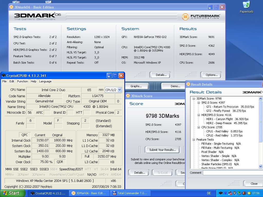Select GT2 - Firefly Forest row
The width and height of the screenshot is (263, 197).
[226, 111]
